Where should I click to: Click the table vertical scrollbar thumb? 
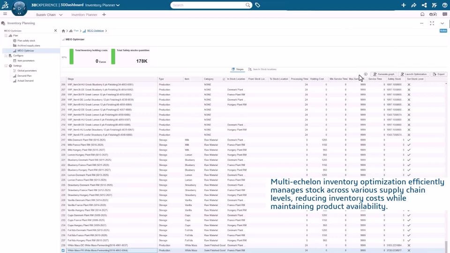pyautogui.click(x=446, y=247)
